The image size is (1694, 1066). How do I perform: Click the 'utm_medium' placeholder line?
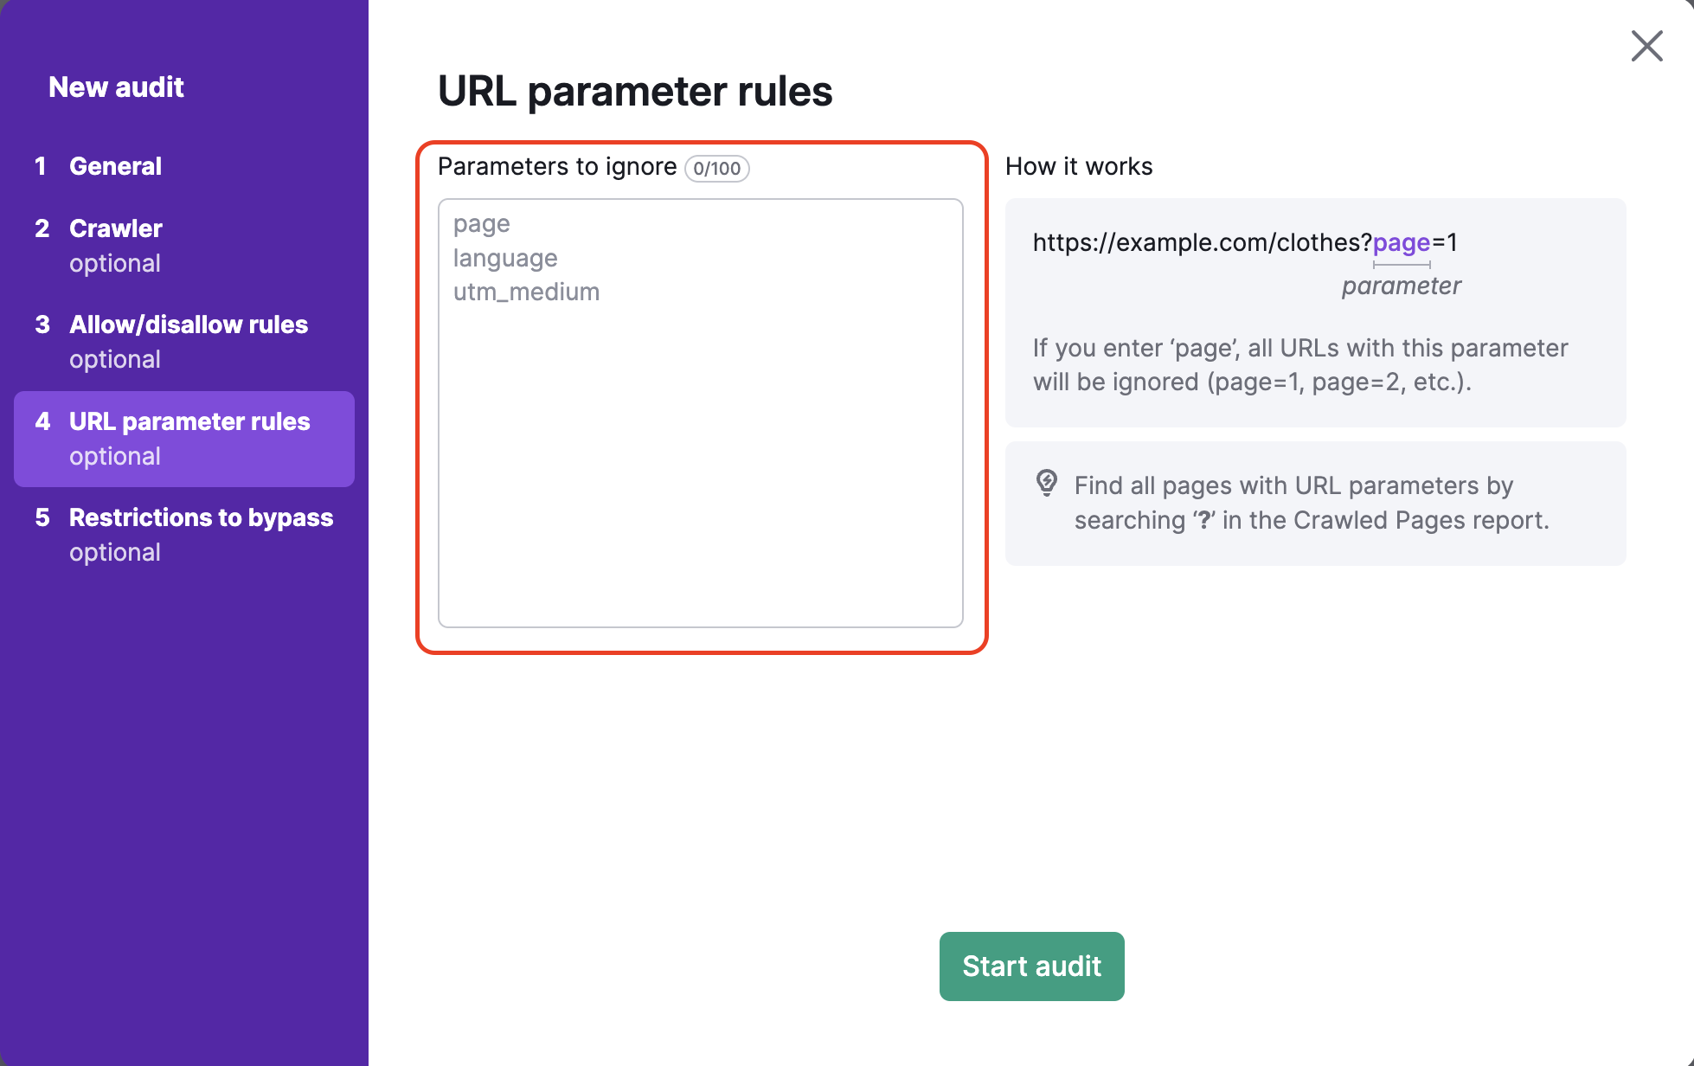tap(526, 292)
